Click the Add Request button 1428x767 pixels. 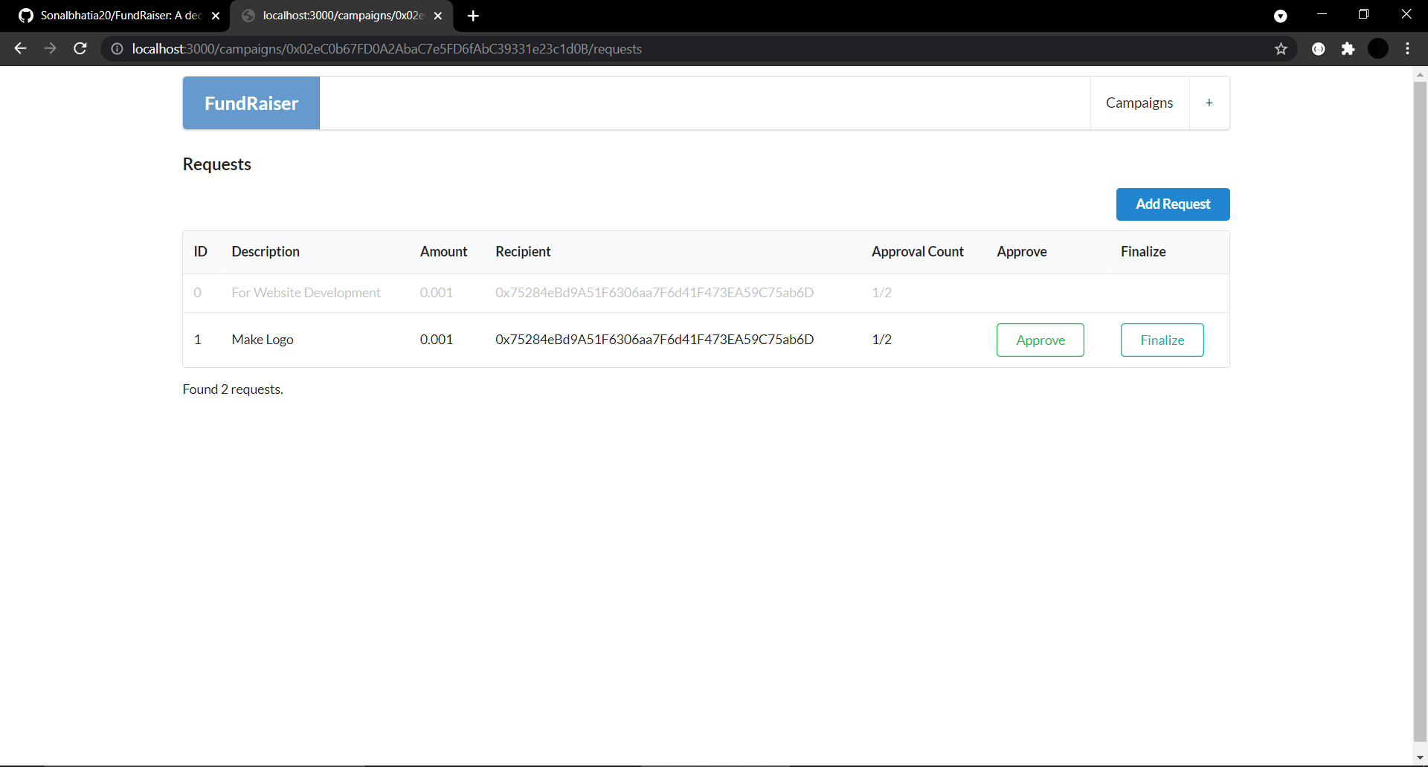pyautogui.click(x=1173, y=204)
